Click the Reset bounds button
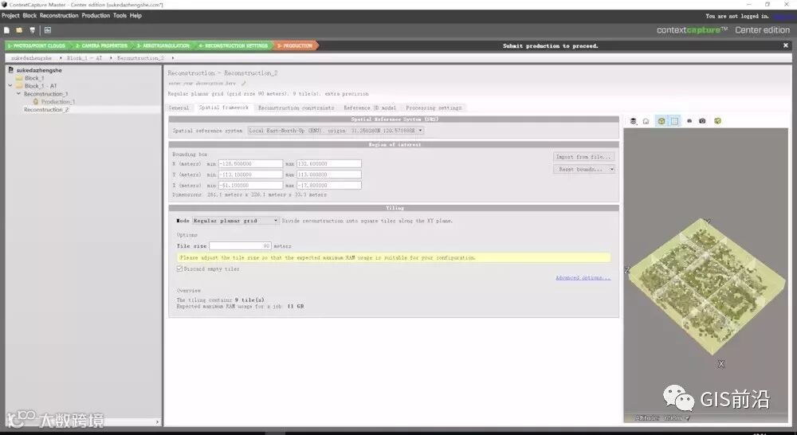 (x=580, y=169)
